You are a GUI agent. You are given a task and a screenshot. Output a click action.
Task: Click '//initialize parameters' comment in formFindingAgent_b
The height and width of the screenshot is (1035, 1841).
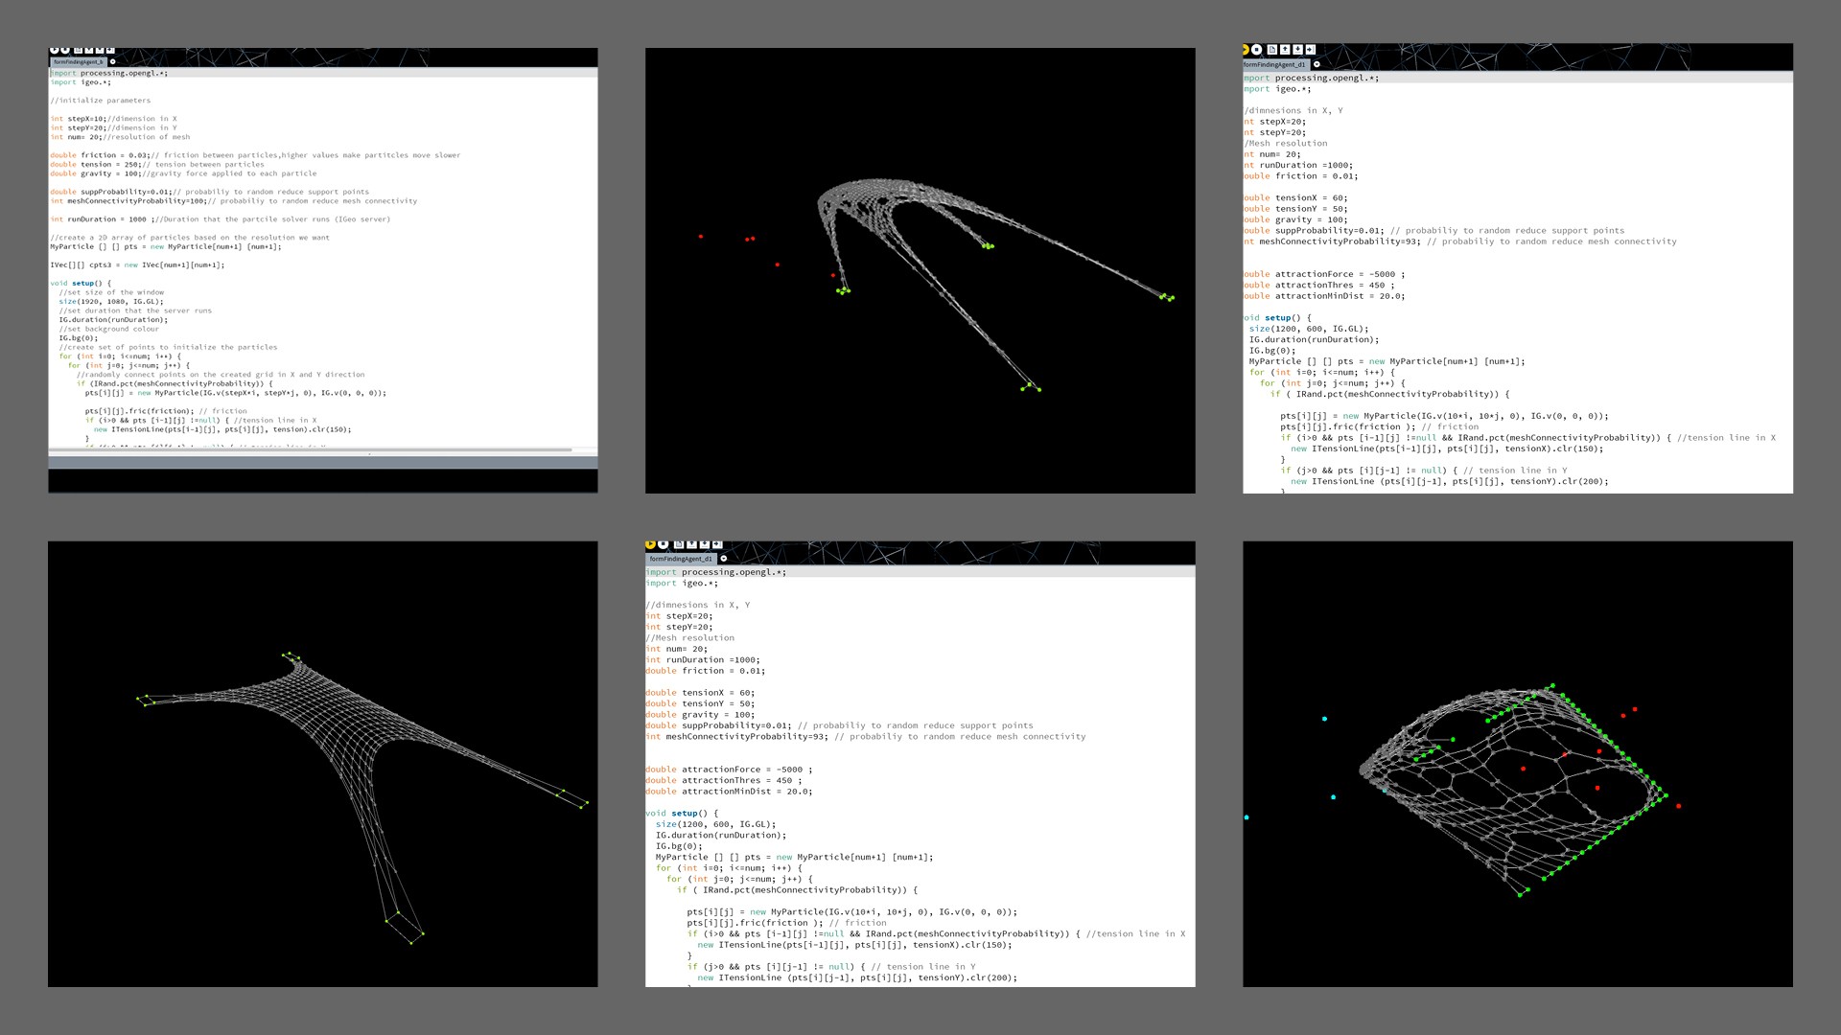101,101
